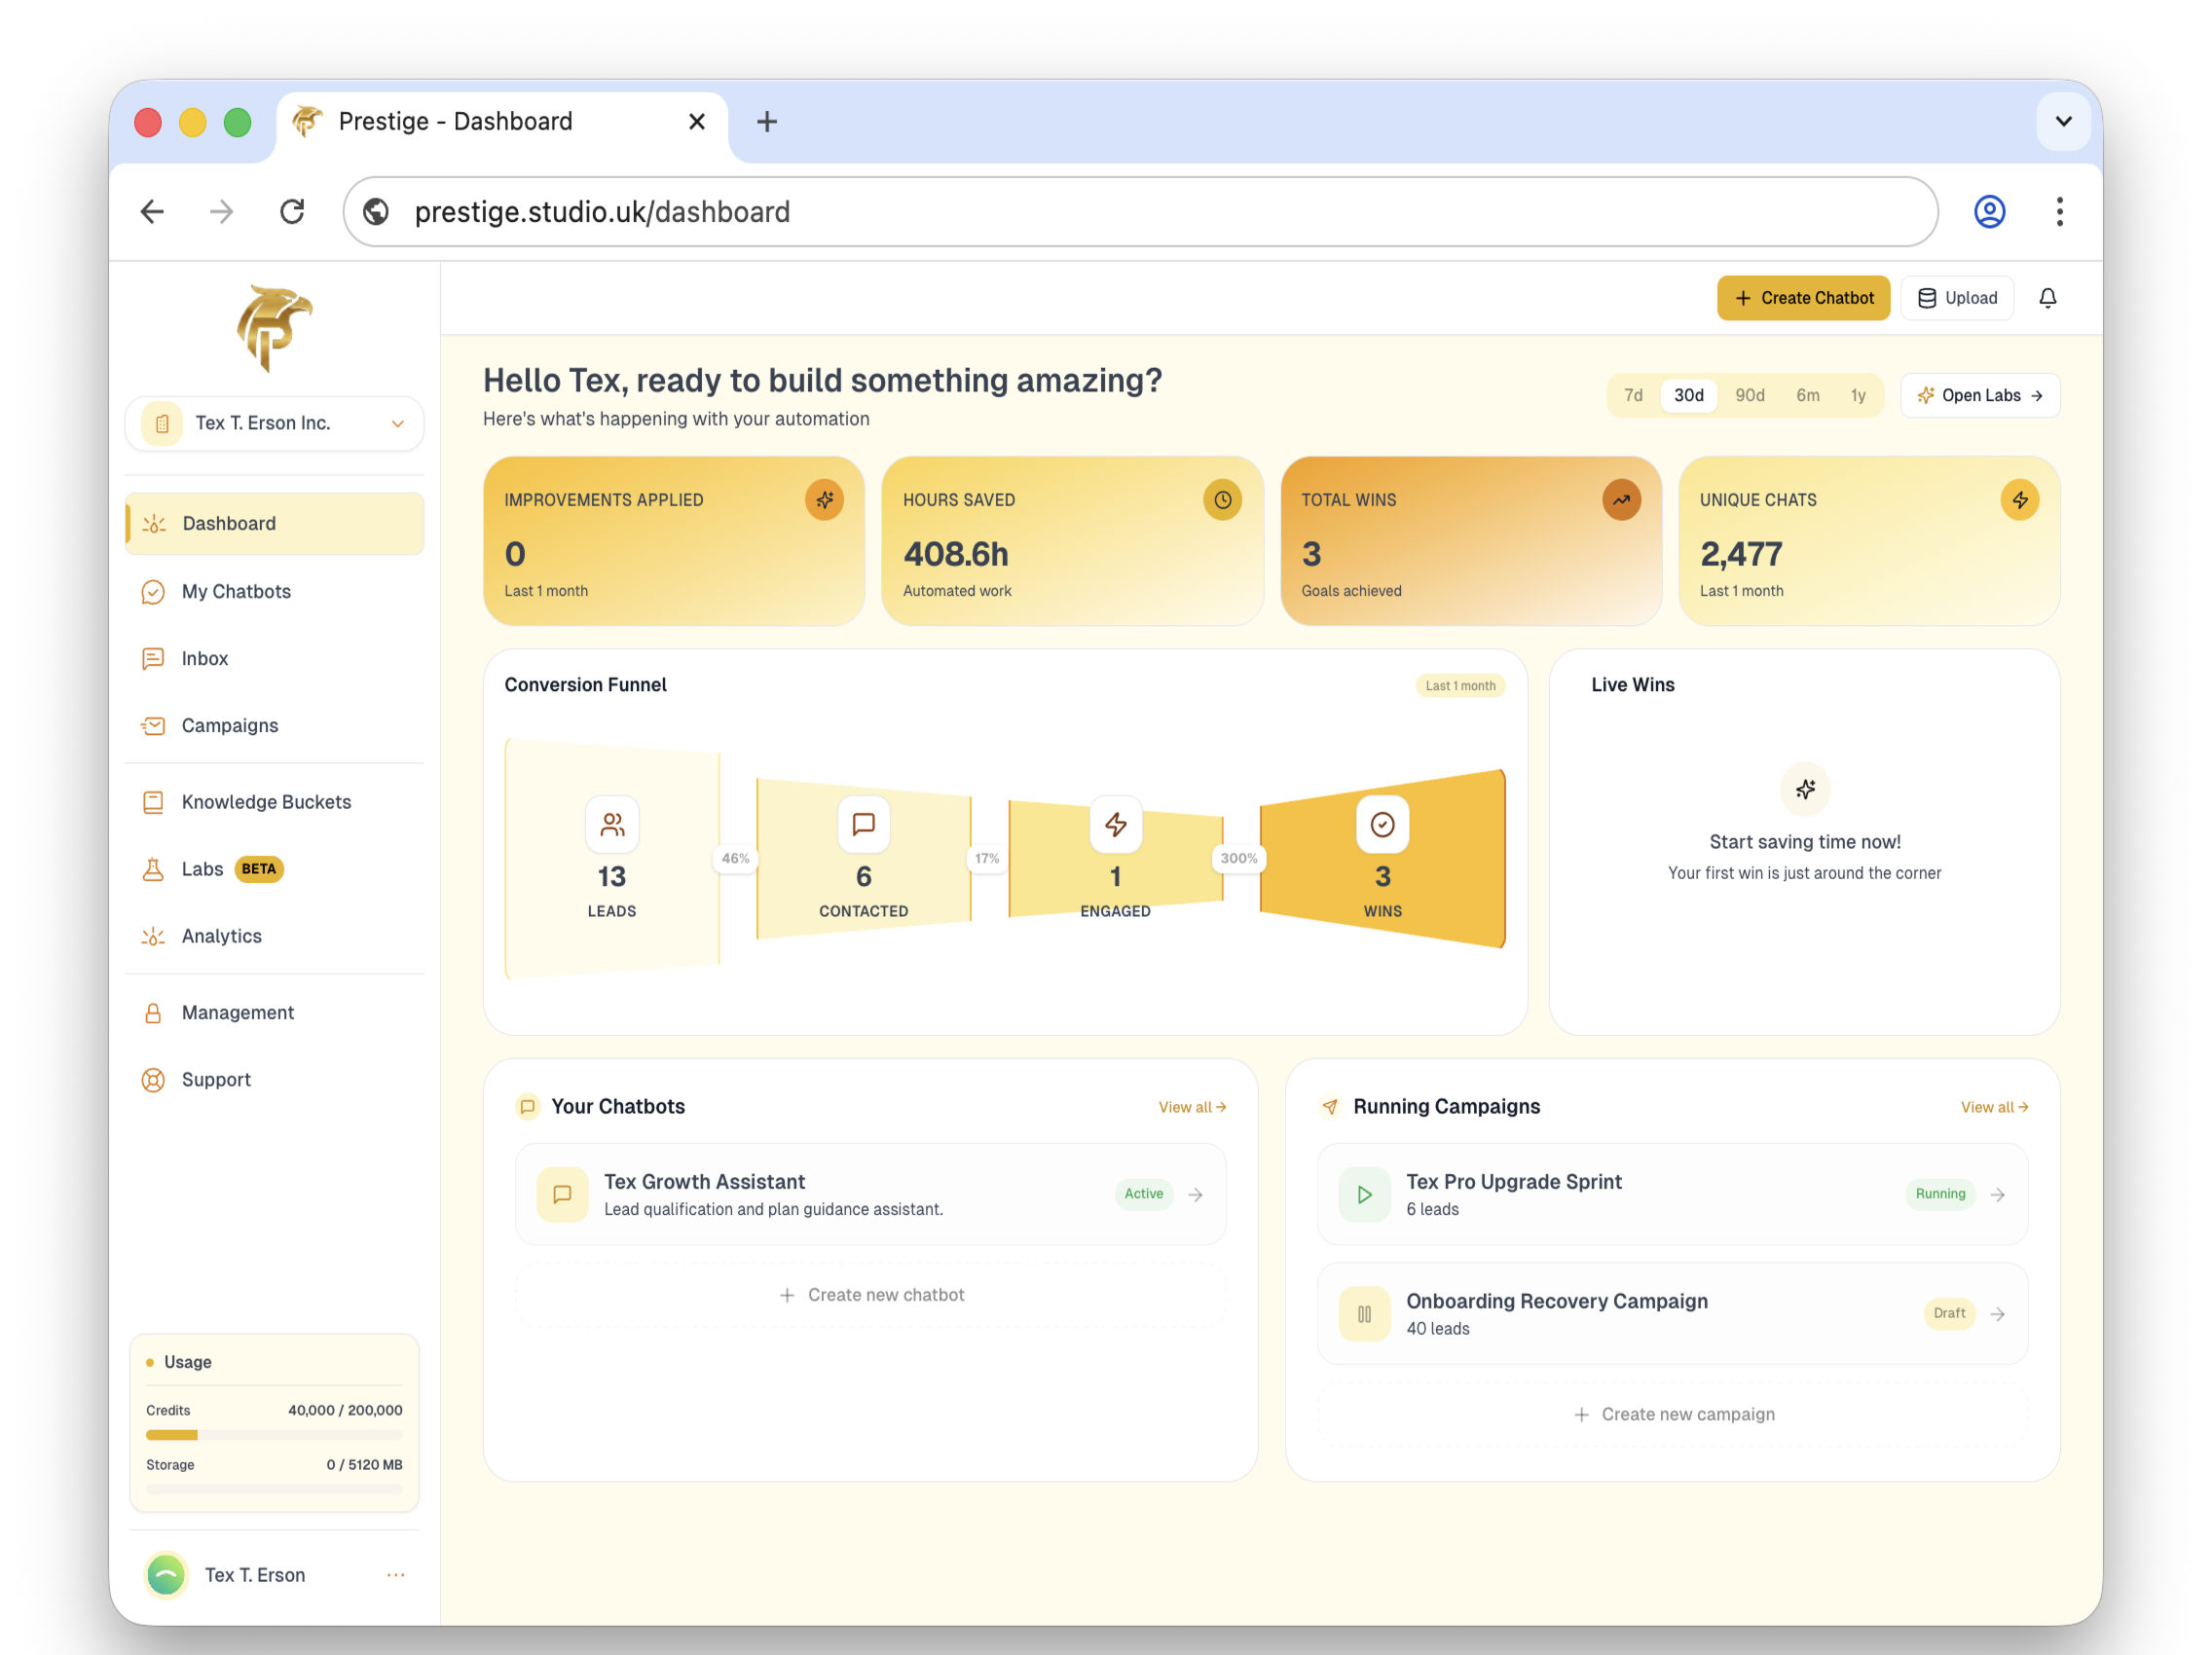Expand the Tex T. Erson Inc. workspace dropdown

click(274, 423)
